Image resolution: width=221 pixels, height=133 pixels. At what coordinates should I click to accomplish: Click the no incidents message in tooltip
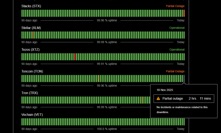182,110
